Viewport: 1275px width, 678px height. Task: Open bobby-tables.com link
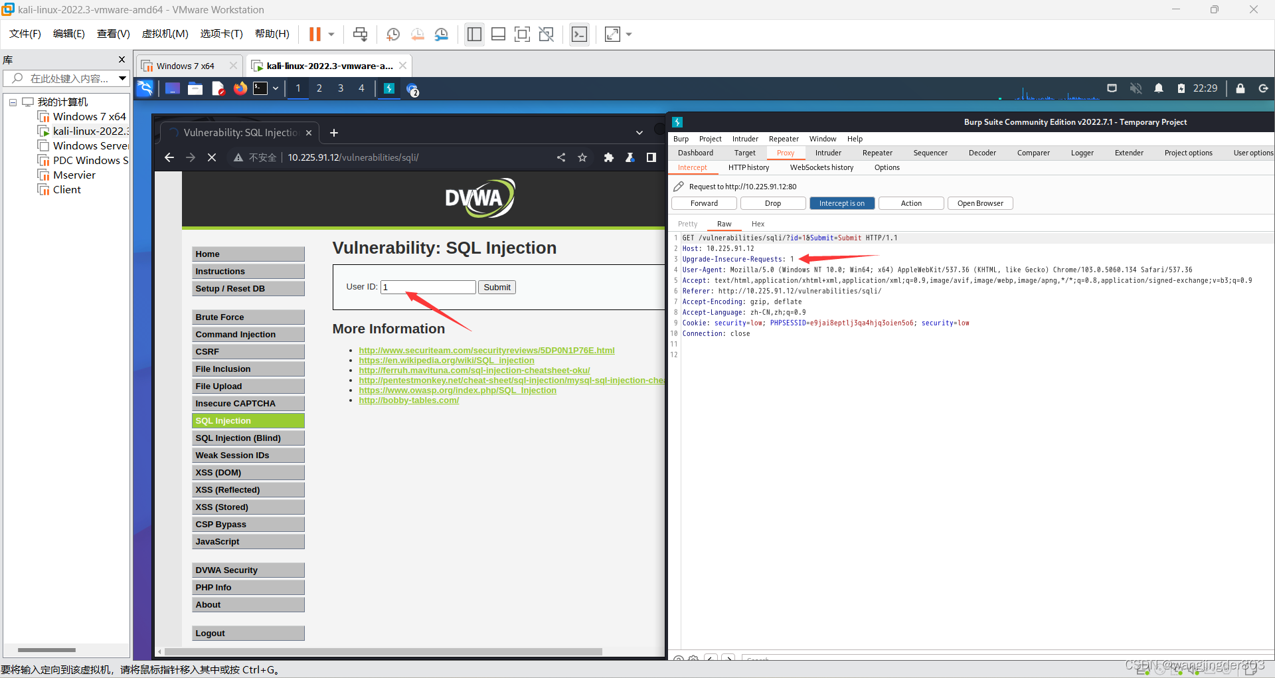click(408, 400)
